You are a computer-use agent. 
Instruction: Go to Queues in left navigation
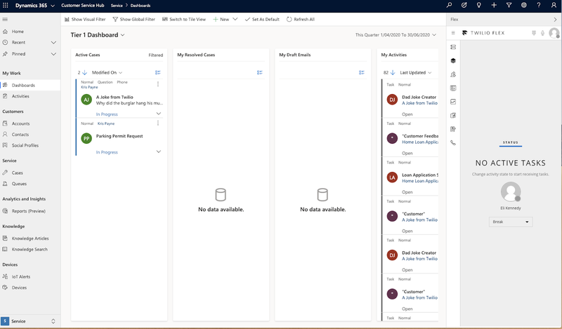click(x=19, y=184)
